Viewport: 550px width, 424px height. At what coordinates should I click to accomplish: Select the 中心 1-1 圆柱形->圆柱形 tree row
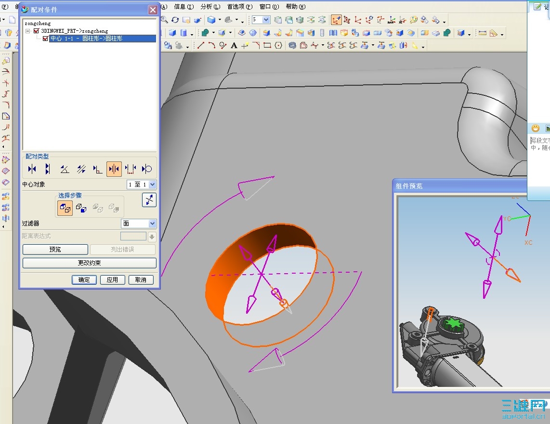click(x=103, y=39)
